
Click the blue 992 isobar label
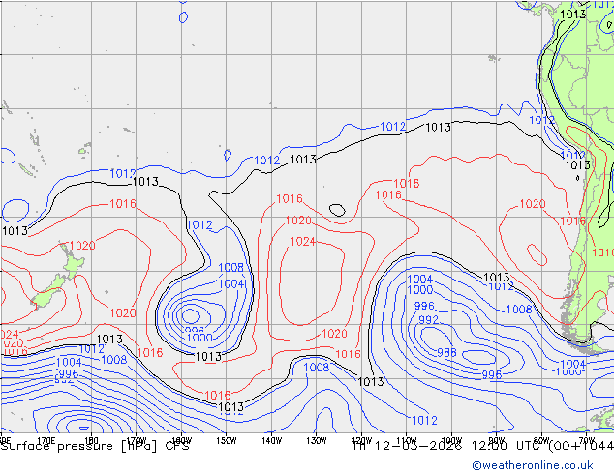tap(428, 320)
